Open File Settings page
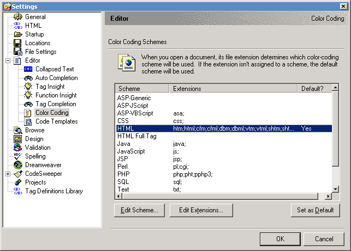This screenshot has height=251, width=351. click(41, 52)
